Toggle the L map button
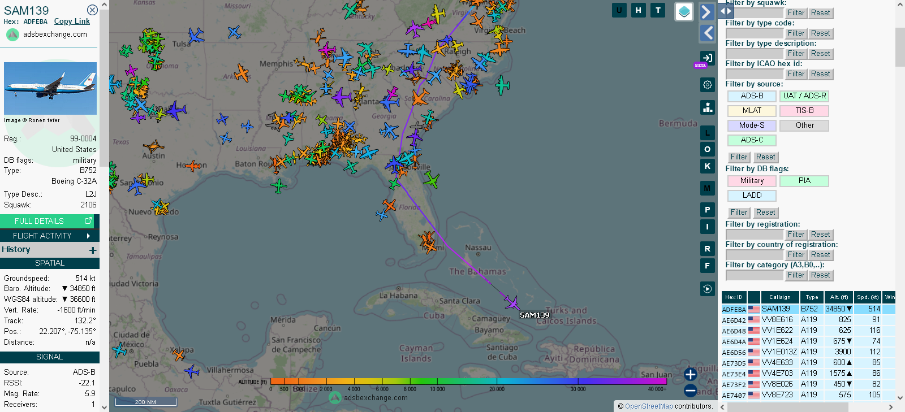 [707, 133]
